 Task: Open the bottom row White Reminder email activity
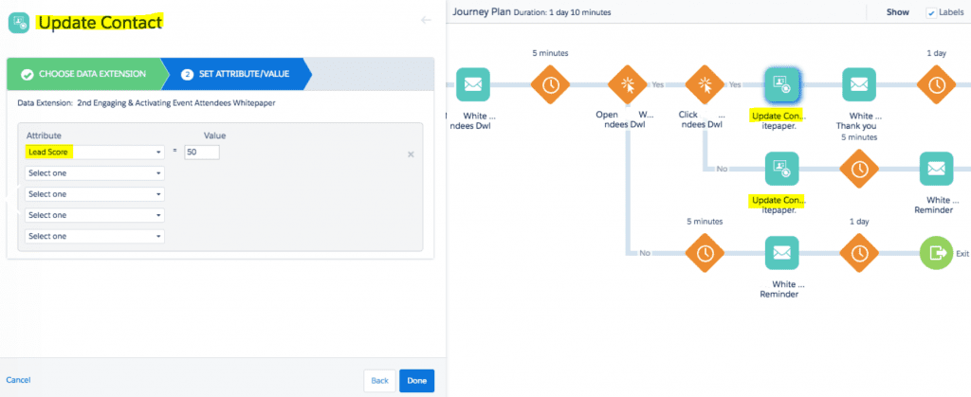click(x=781, y=253)
